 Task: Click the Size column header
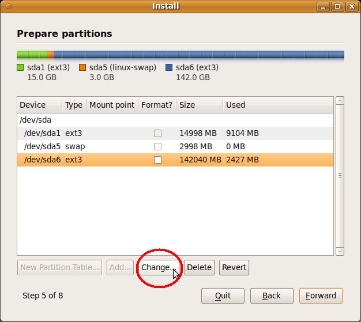tap(200, 105)
